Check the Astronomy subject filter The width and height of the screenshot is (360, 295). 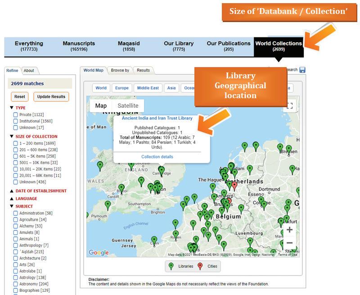(x=16, y=284)
